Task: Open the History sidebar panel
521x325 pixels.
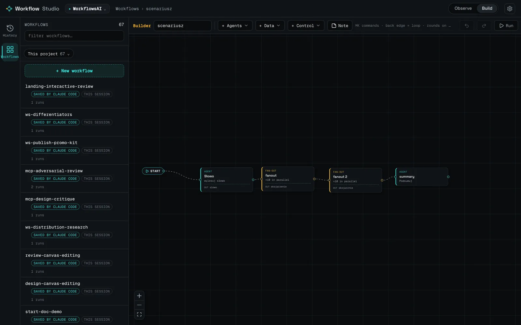Action: pos(10,31)
